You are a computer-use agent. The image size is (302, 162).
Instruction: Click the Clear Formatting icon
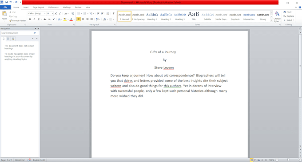click(73, 13)
